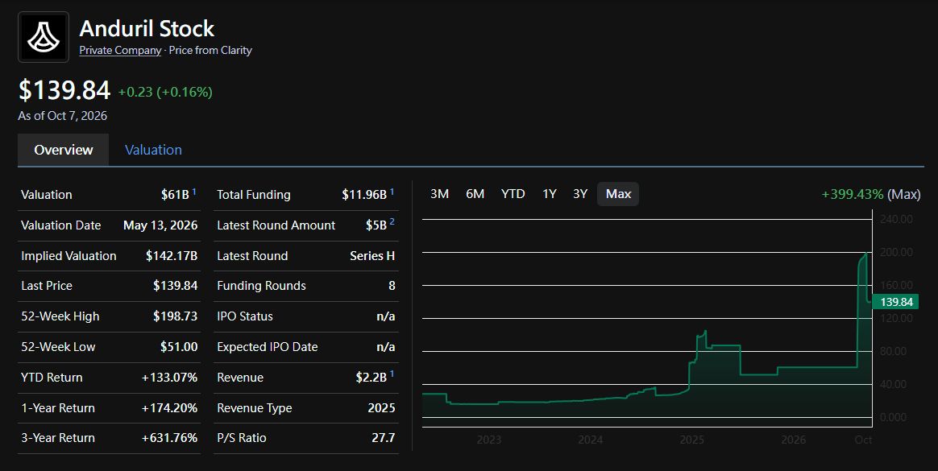
Task: Click the P/S Ratio value 27.7
Action: click(x=384, y=438)
